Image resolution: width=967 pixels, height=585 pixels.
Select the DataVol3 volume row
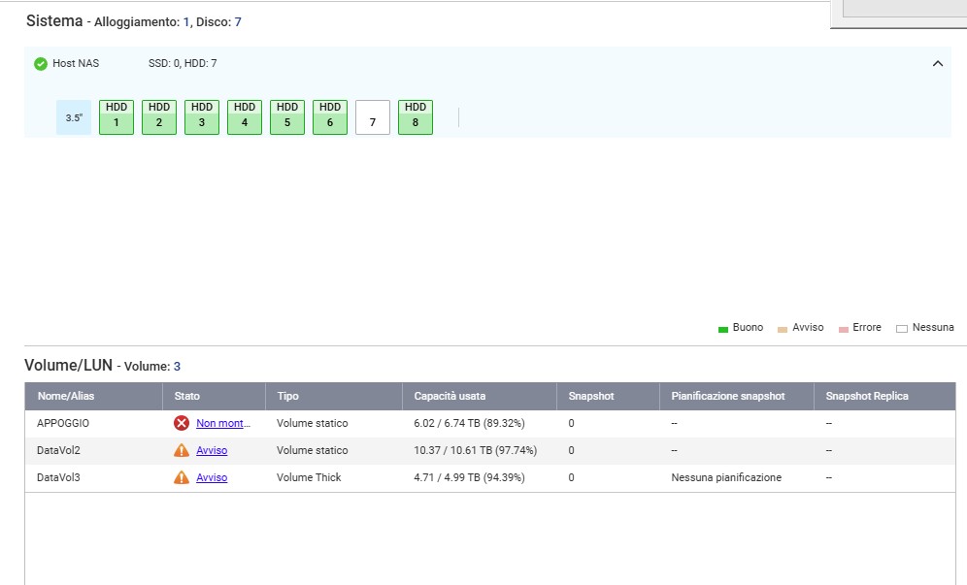[58, 477]
